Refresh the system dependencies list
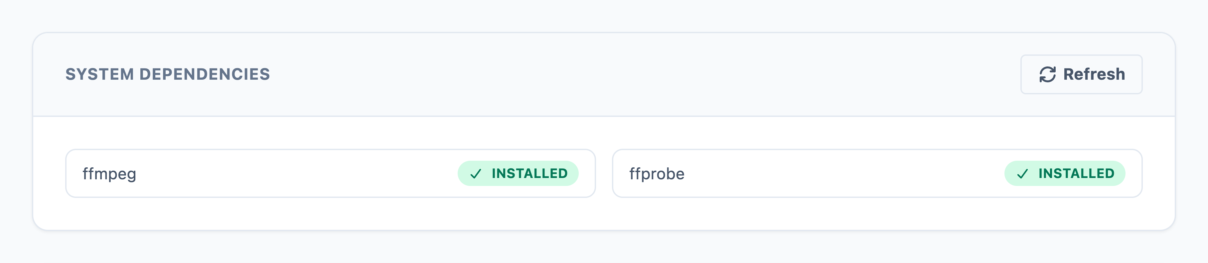1208x263 pixels. coord(1081,74)
